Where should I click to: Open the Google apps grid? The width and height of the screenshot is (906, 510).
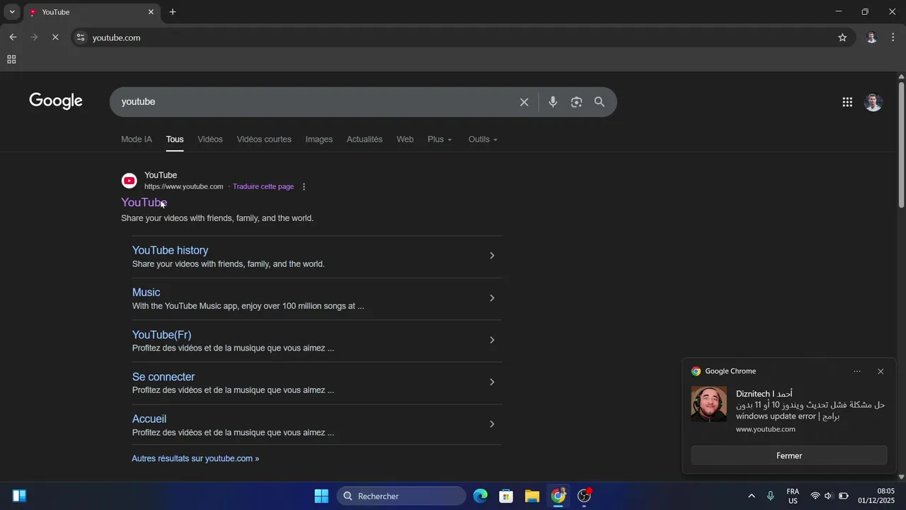click(x=847, y=102)
